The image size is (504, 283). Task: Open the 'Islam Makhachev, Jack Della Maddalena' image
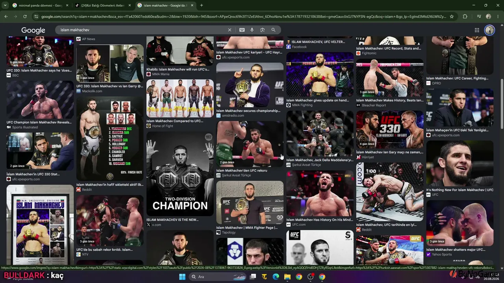tap(320, 133)
